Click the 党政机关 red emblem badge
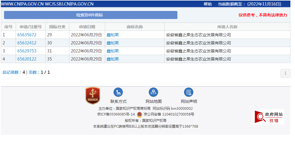Image resolution: width=295 pixels, height=142 pixels. [x=93, y=95]
